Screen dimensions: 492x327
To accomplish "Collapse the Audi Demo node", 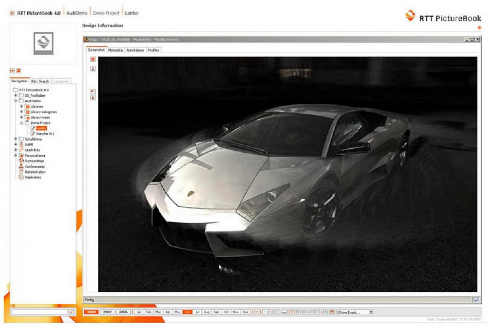I will point(16,101).
